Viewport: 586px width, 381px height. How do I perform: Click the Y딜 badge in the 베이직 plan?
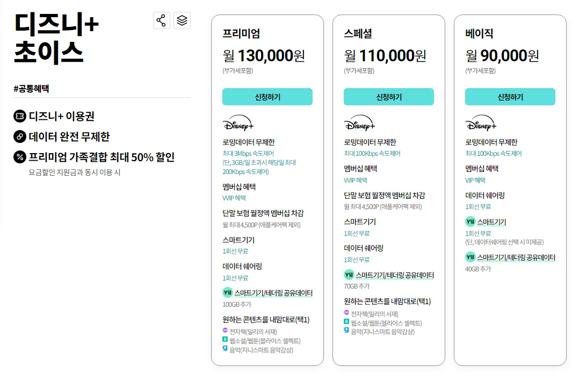470,221
